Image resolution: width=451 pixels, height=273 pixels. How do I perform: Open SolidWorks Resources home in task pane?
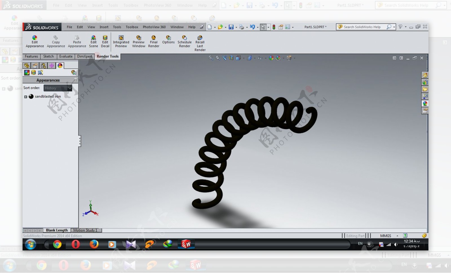coord(425,75)
